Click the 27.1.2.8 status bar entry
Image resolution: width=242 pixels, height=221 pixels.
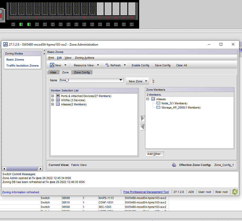point(179,192)
